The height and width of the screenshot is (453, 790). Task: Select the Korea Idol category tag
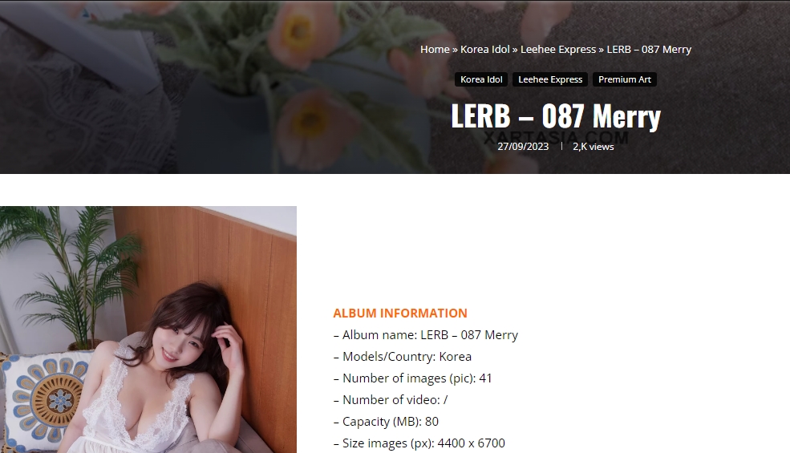click(x=481, y=79)
